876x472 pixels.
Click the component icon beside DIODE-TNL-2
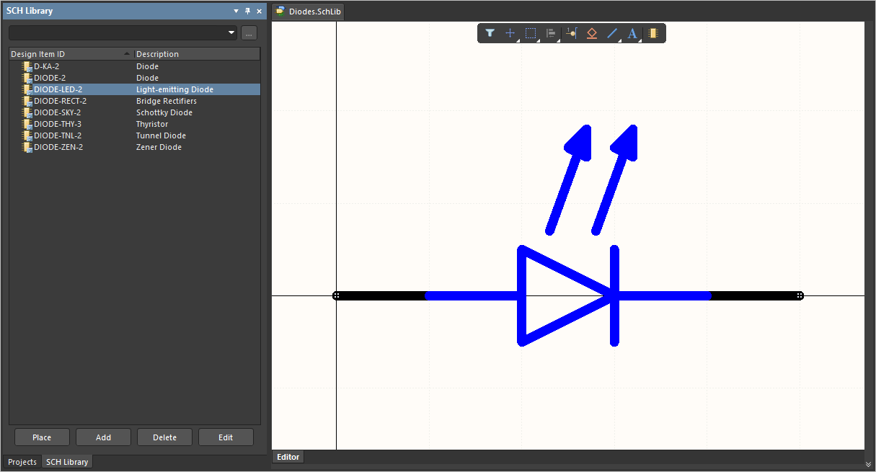(27, 135)
